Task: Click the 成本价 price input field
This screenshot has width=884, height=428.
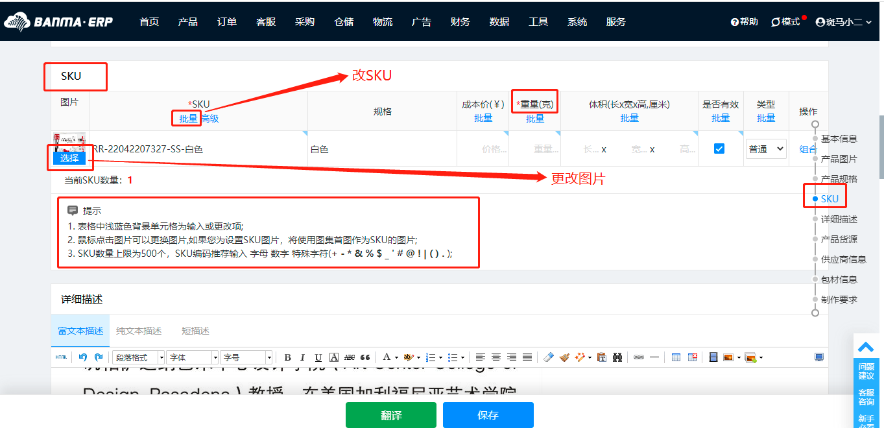Action: coord(483,149)
